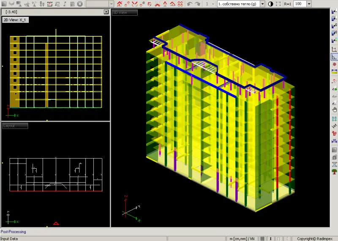Click the '1. собствено тегло (g)' load case field

click(x=239, y=4)
